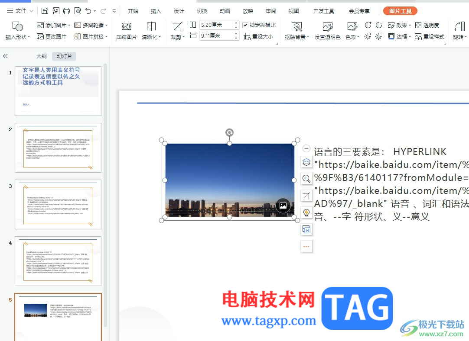Switch to the 设计 ribbon tab

click(179, 11)
